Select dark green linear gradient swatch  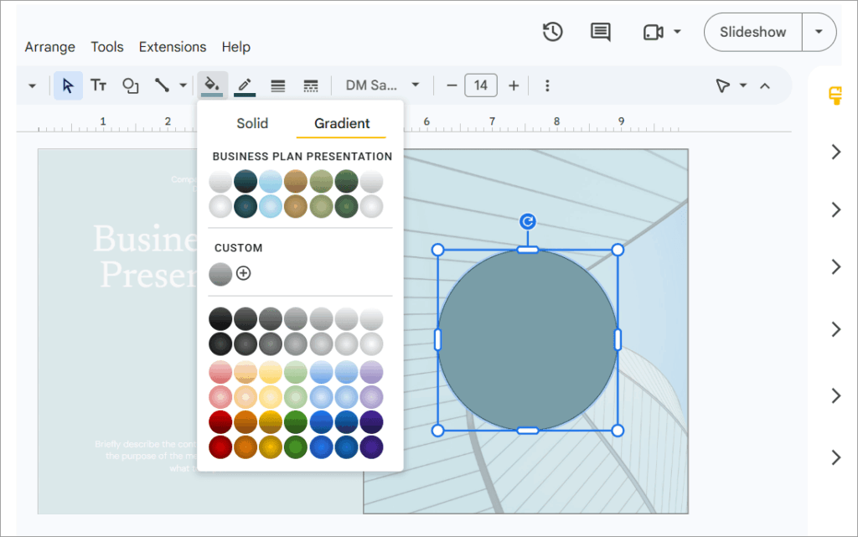point(296,422)
